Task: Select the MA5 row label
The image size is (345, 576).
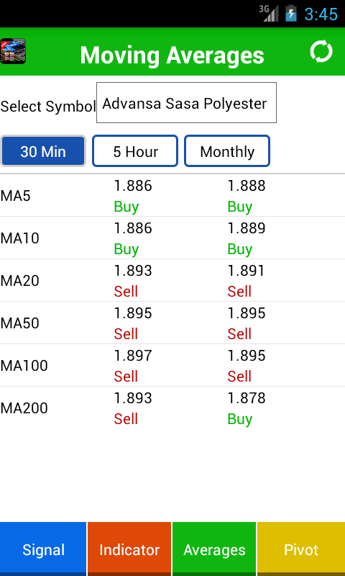Action: [x=15, y=196]
